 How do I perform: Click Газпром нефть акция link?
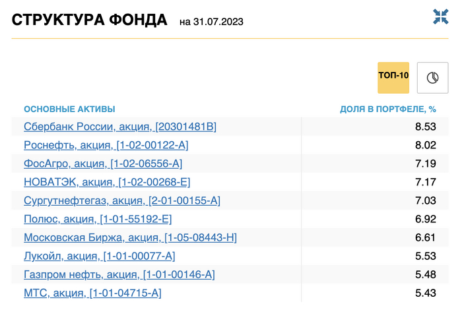(119, 274)
